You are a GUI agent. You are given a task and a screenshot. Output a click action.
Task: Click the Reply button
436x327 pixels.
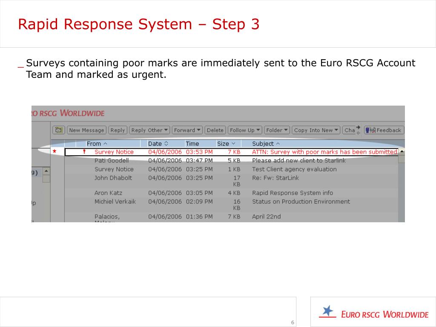tap(118, 130)
